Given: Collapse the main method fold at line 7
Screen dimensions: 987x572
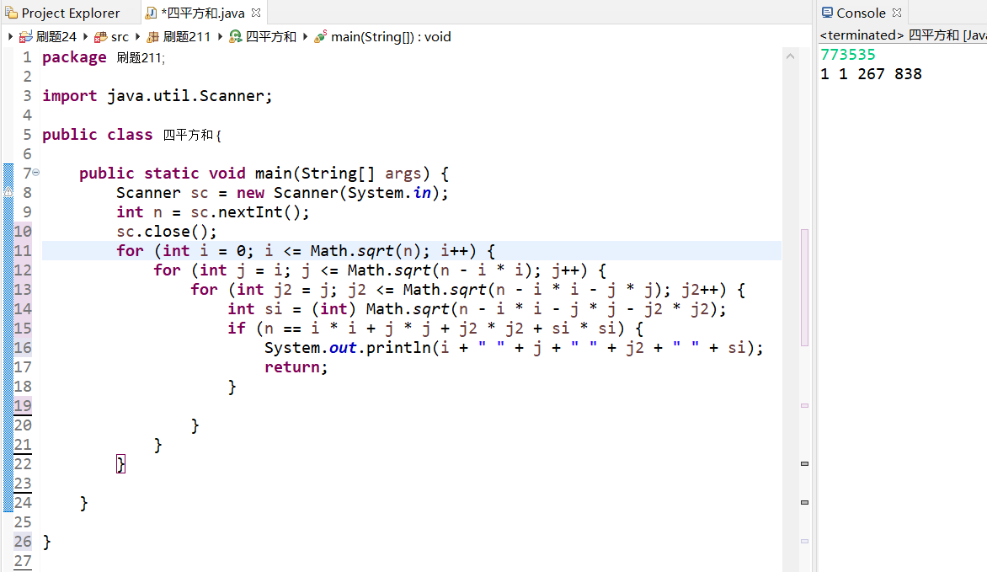Looking at the screenshot, I should (36, 172).
